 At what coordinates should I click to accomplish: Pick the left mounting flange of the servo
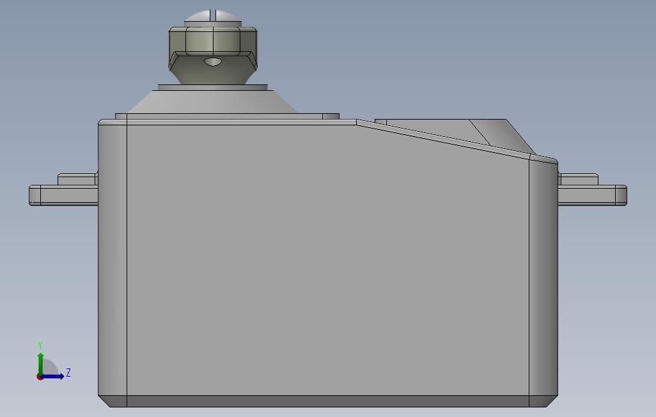63,195
